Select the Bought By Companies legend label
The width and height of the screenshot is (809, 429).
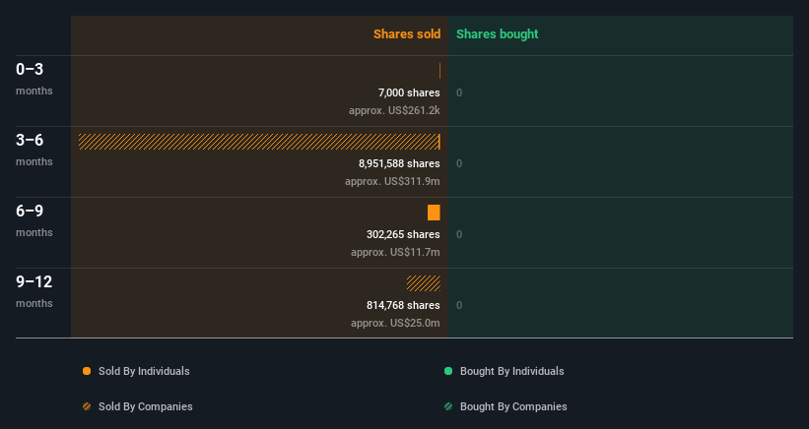click(513, 406)
